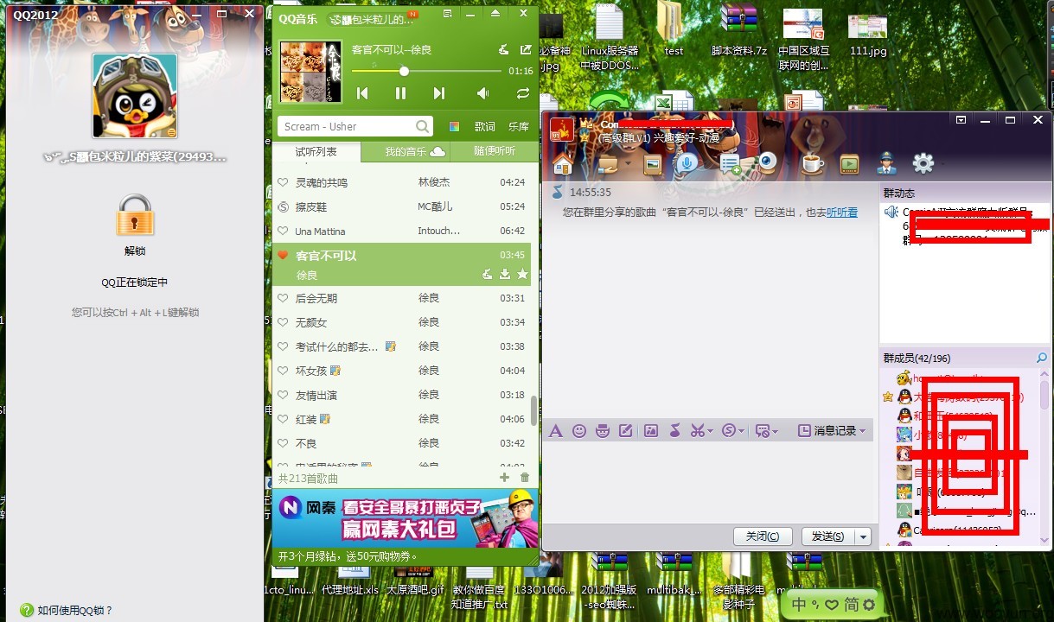Screen dimensions: 1054x622
Task: Open the skin color swatch in QQ音乐
Action: pyautogui.click(x=454, y=127)
